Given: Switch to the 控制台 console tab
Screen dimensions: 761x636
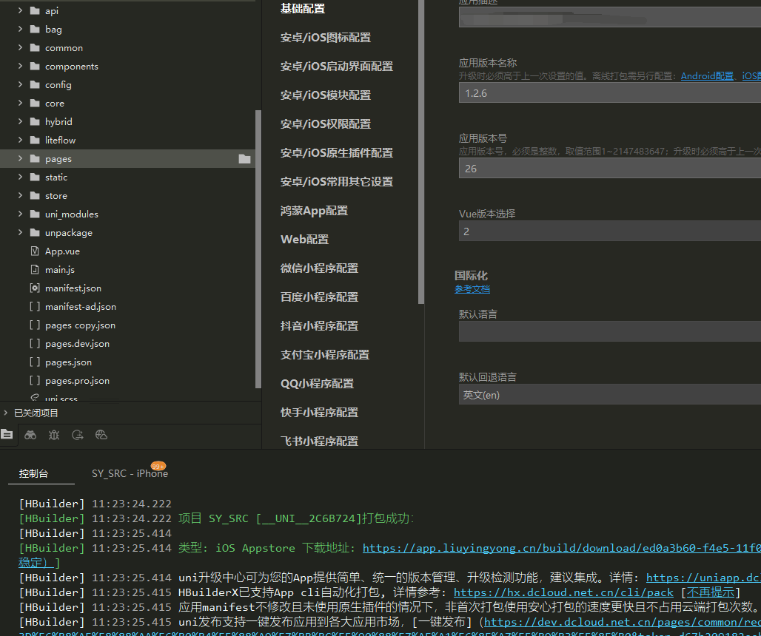Looking at the screenshot, I should (x=33, y=474).
